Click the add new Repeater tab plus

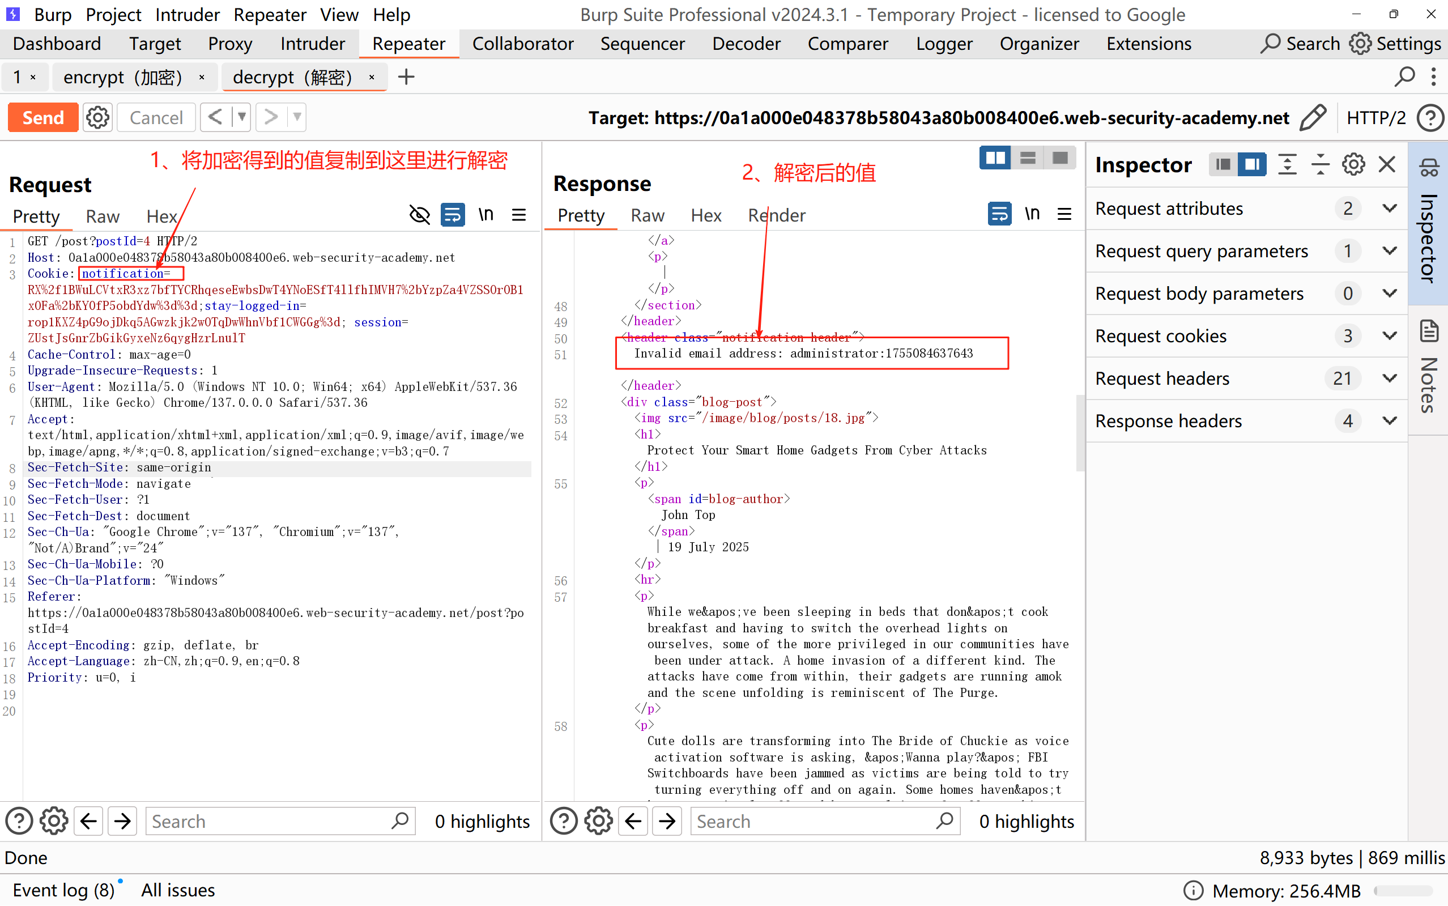[x=406, y=77]
